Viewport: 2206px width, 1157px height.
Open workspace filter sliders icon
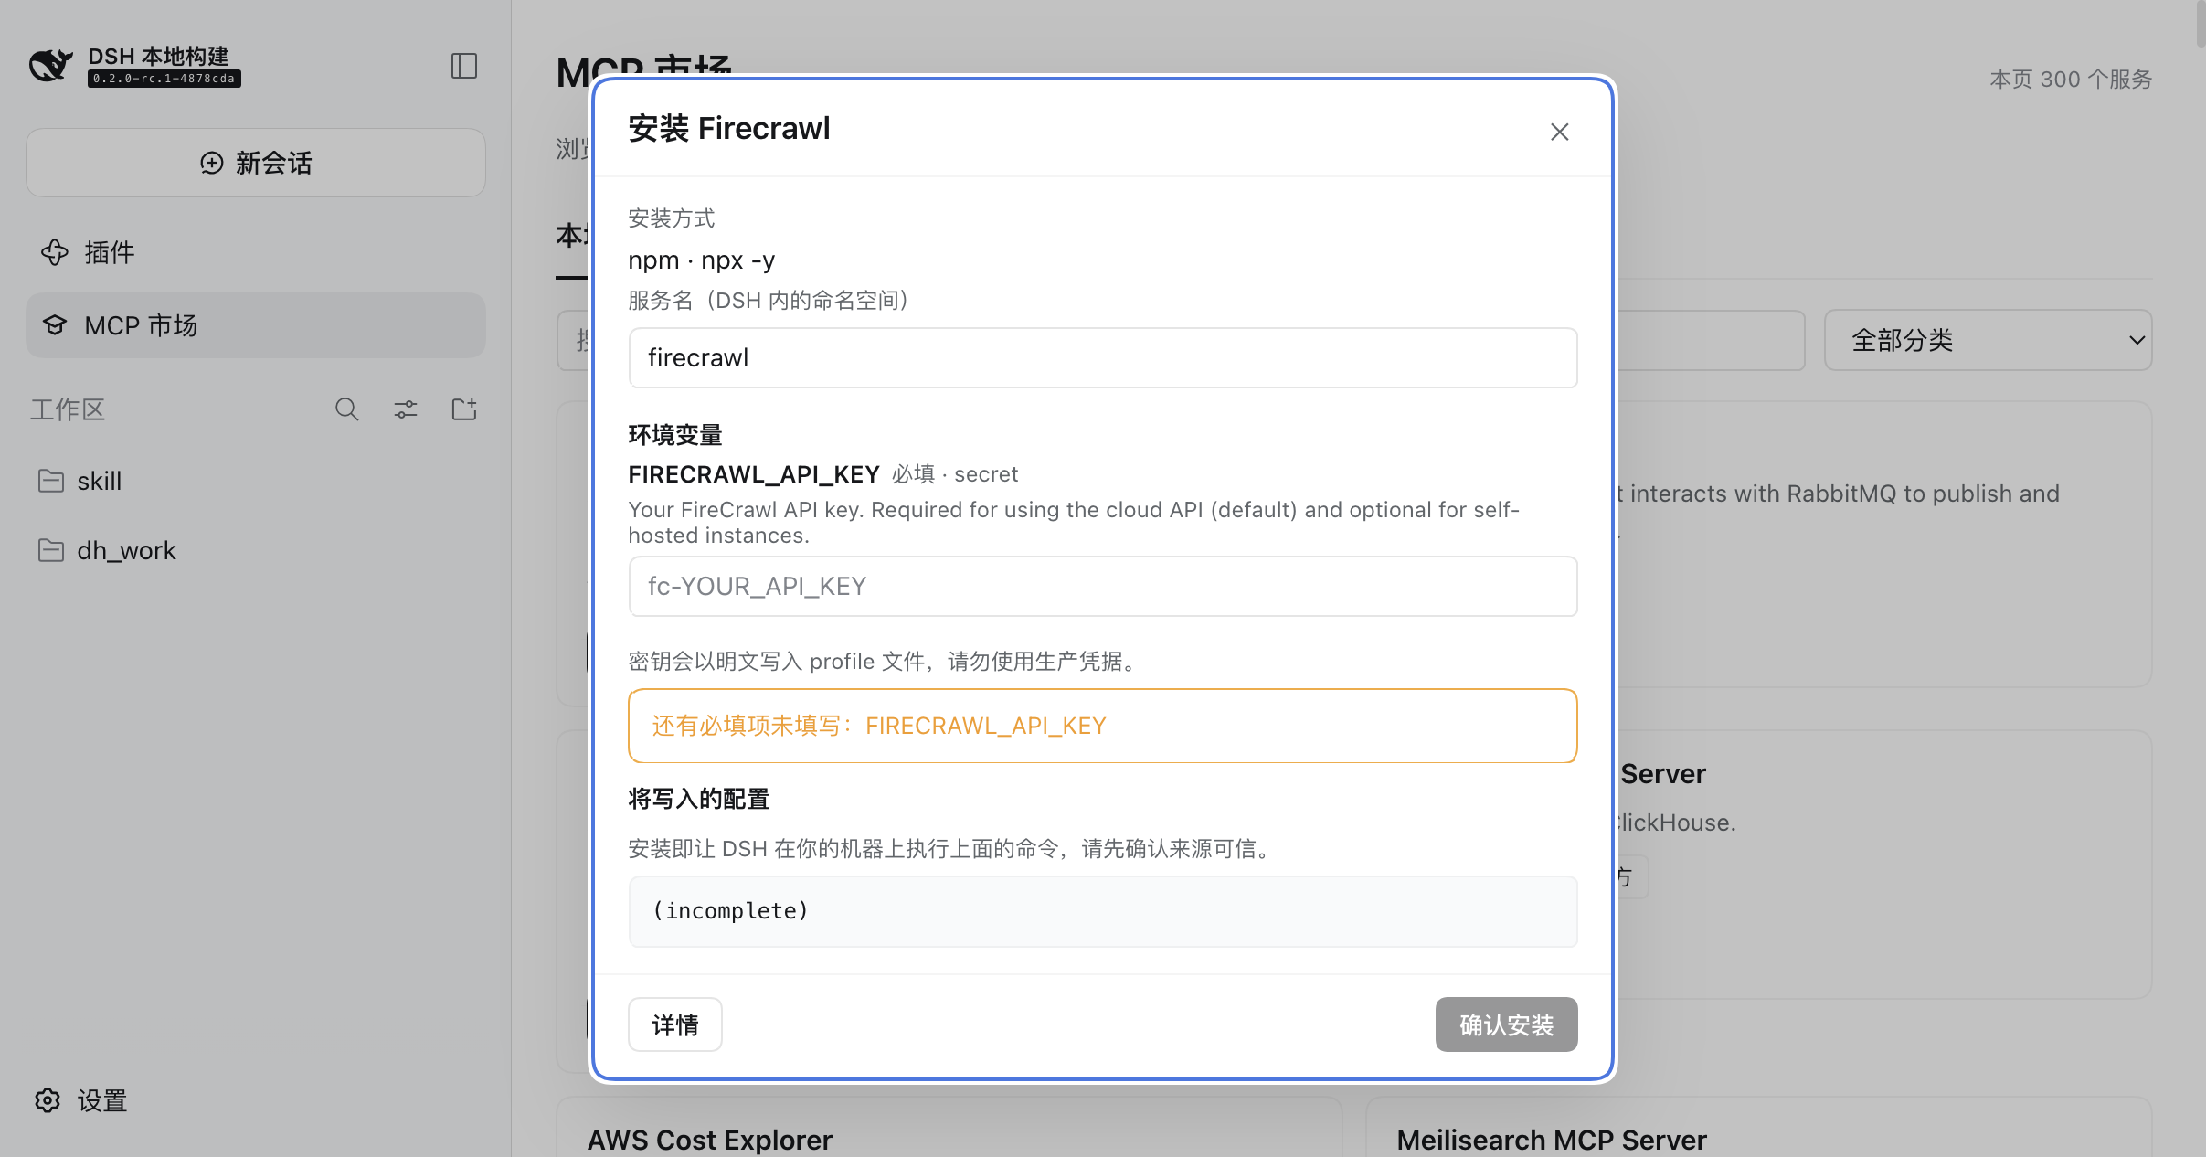click(x=406, y=409)
